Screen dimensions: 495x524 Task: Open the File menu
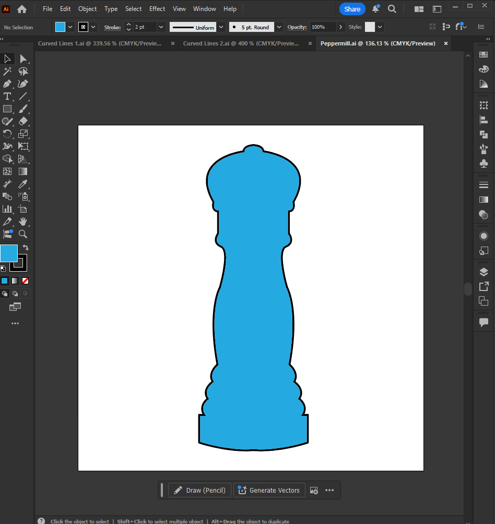click(48, 9)
